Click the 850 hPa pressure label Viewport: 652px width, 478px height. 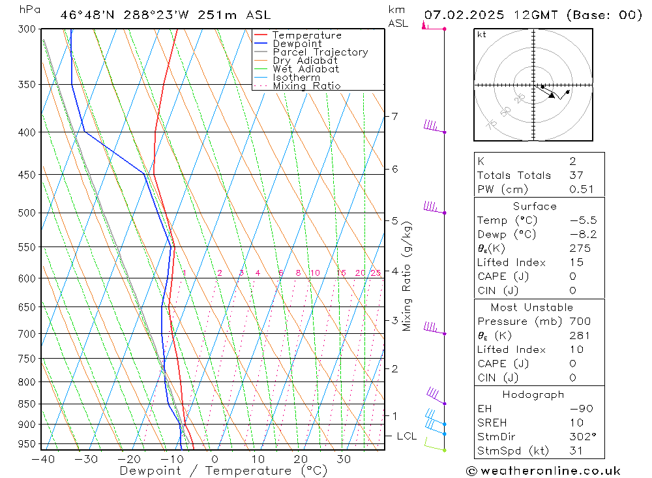[x=27, y=404]
